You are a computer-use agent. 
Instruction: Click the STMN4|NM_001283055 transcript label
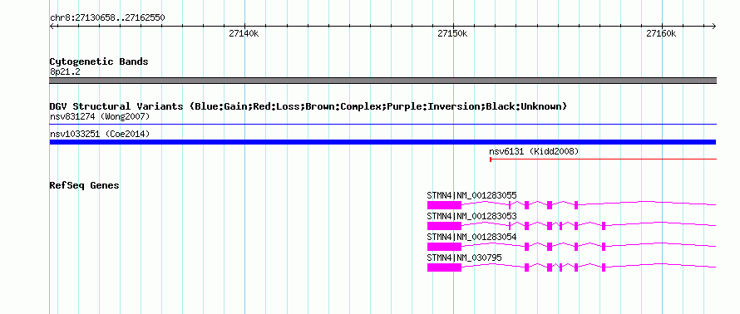point(472,195)
